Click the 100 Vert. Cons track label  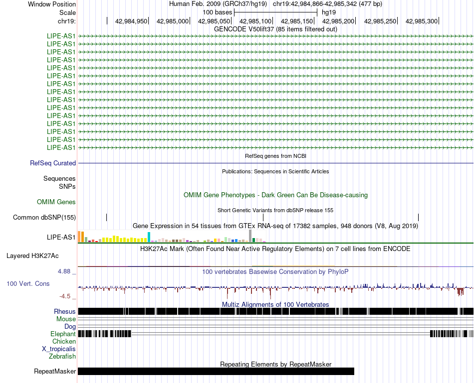(28, 284)
